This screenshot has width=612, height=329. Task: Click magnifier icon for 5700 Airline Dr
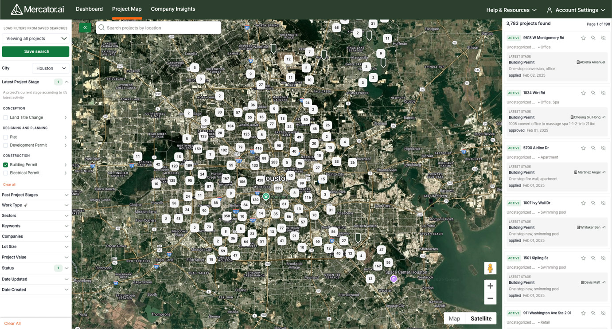pyautogui.click(x=593, y=148)
